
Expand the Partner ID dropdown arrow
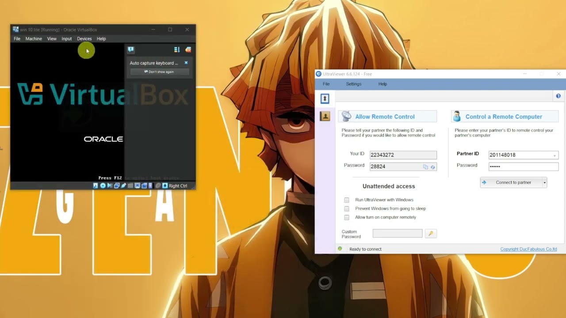click(x=555, y=155)
